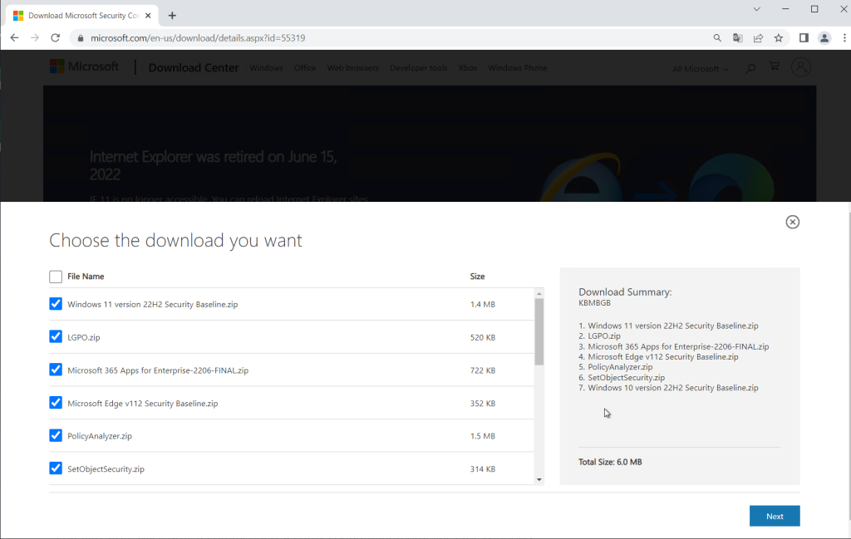Open the shopping cart
This screenshot has height=539, width=851.
coord(775,66)
